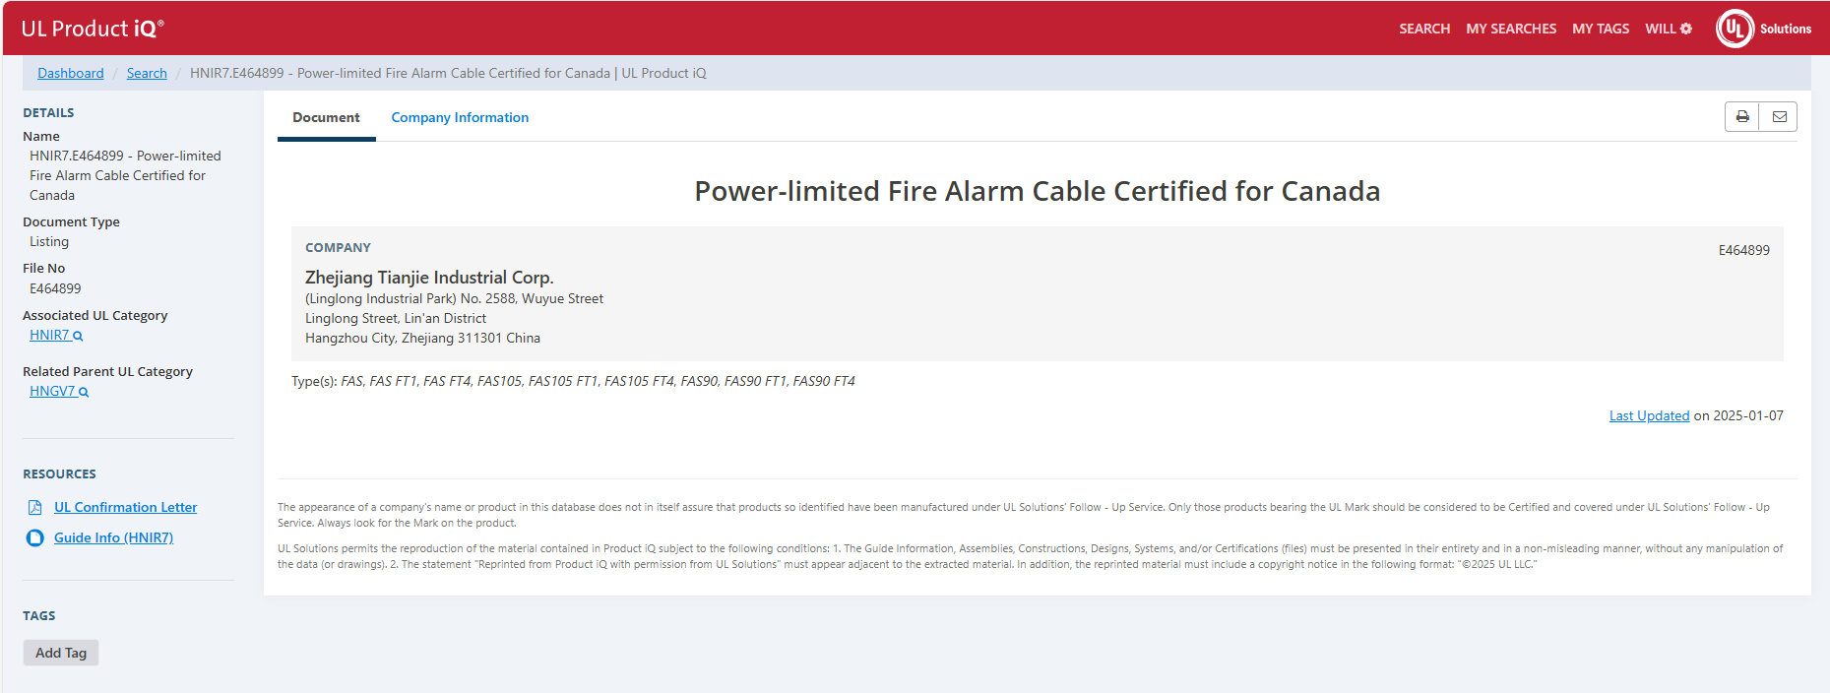Click the Add Tag button
Viewport: 1830px width, 693px height.
[x=61, y=653]
